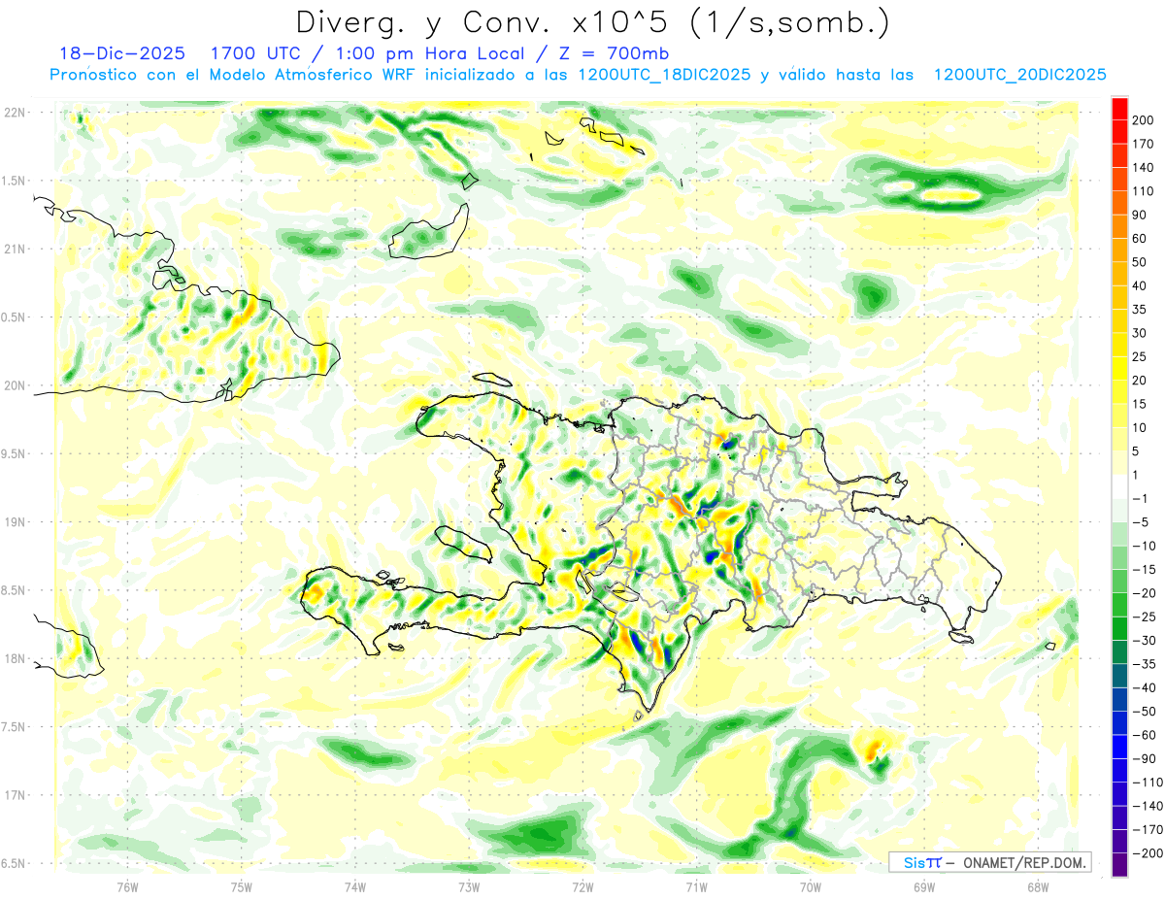Select the 170 legend value
1165x900 pixels.
click(1144, 144)
